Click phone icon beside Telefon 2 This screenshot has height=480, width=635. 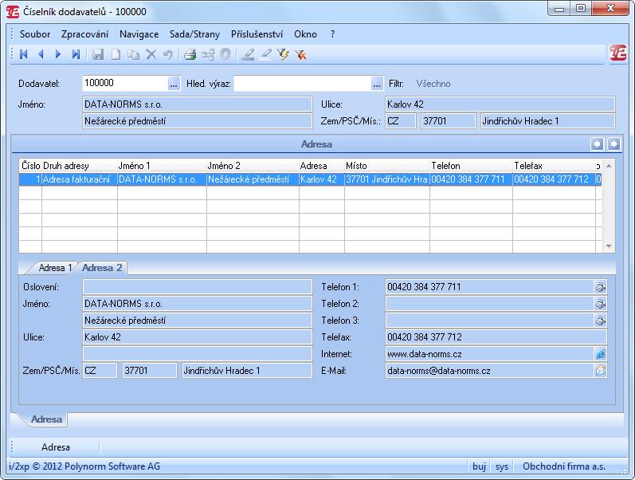[600, 304]
